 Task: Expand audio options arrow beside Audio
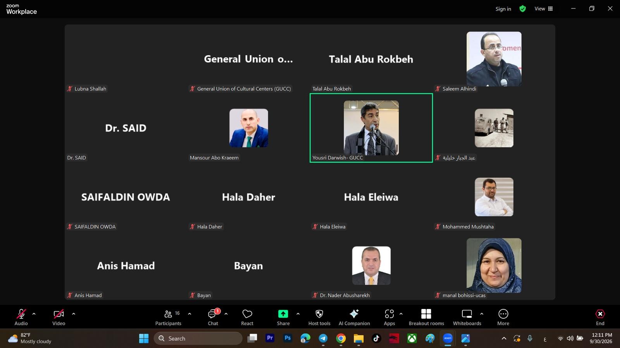coord(34,314)
